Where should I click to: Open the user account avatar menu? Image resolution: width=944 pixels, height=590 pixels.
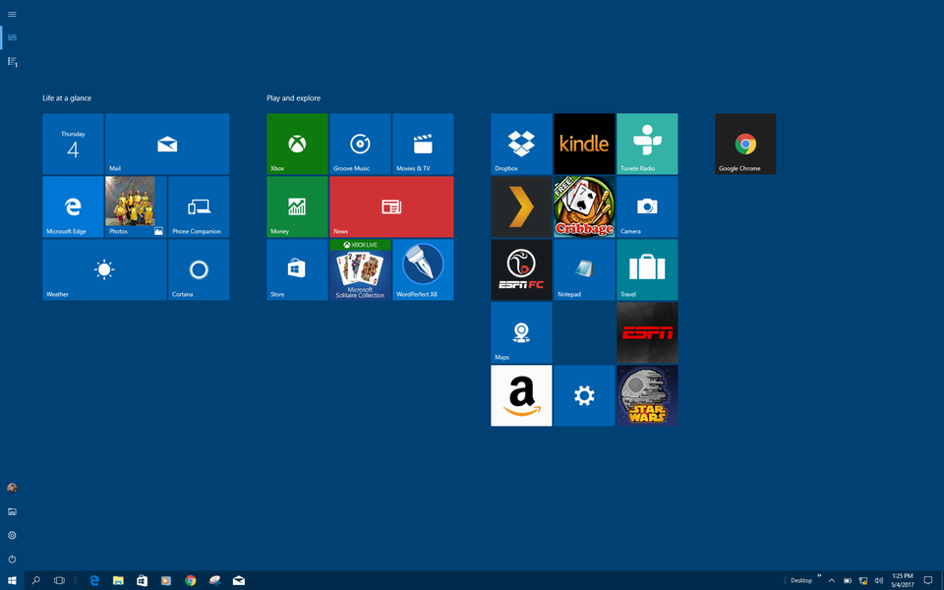tap(12, 488)
